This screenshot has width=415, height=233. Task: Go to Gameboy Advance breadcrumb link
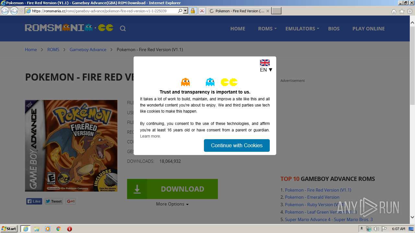(88, 50)
